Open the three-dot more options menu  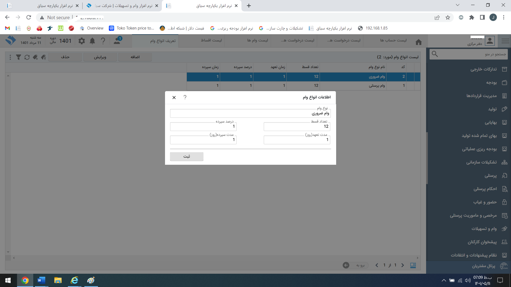coord(10,57)
